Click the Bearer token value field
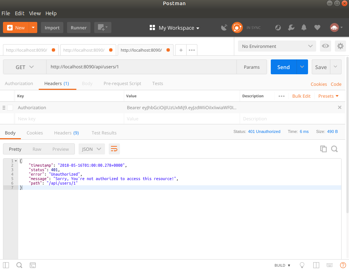 (182, 108)
